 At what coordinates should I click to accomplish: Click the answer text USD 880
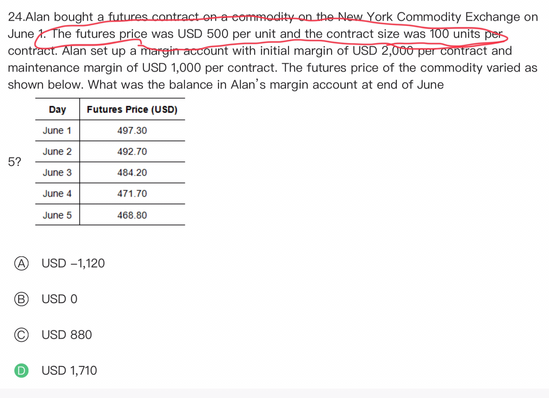tap(67, 335)
